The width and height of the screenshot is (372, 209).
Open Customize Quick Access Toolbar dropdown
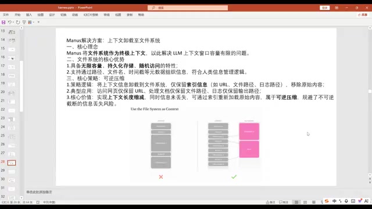38,22
